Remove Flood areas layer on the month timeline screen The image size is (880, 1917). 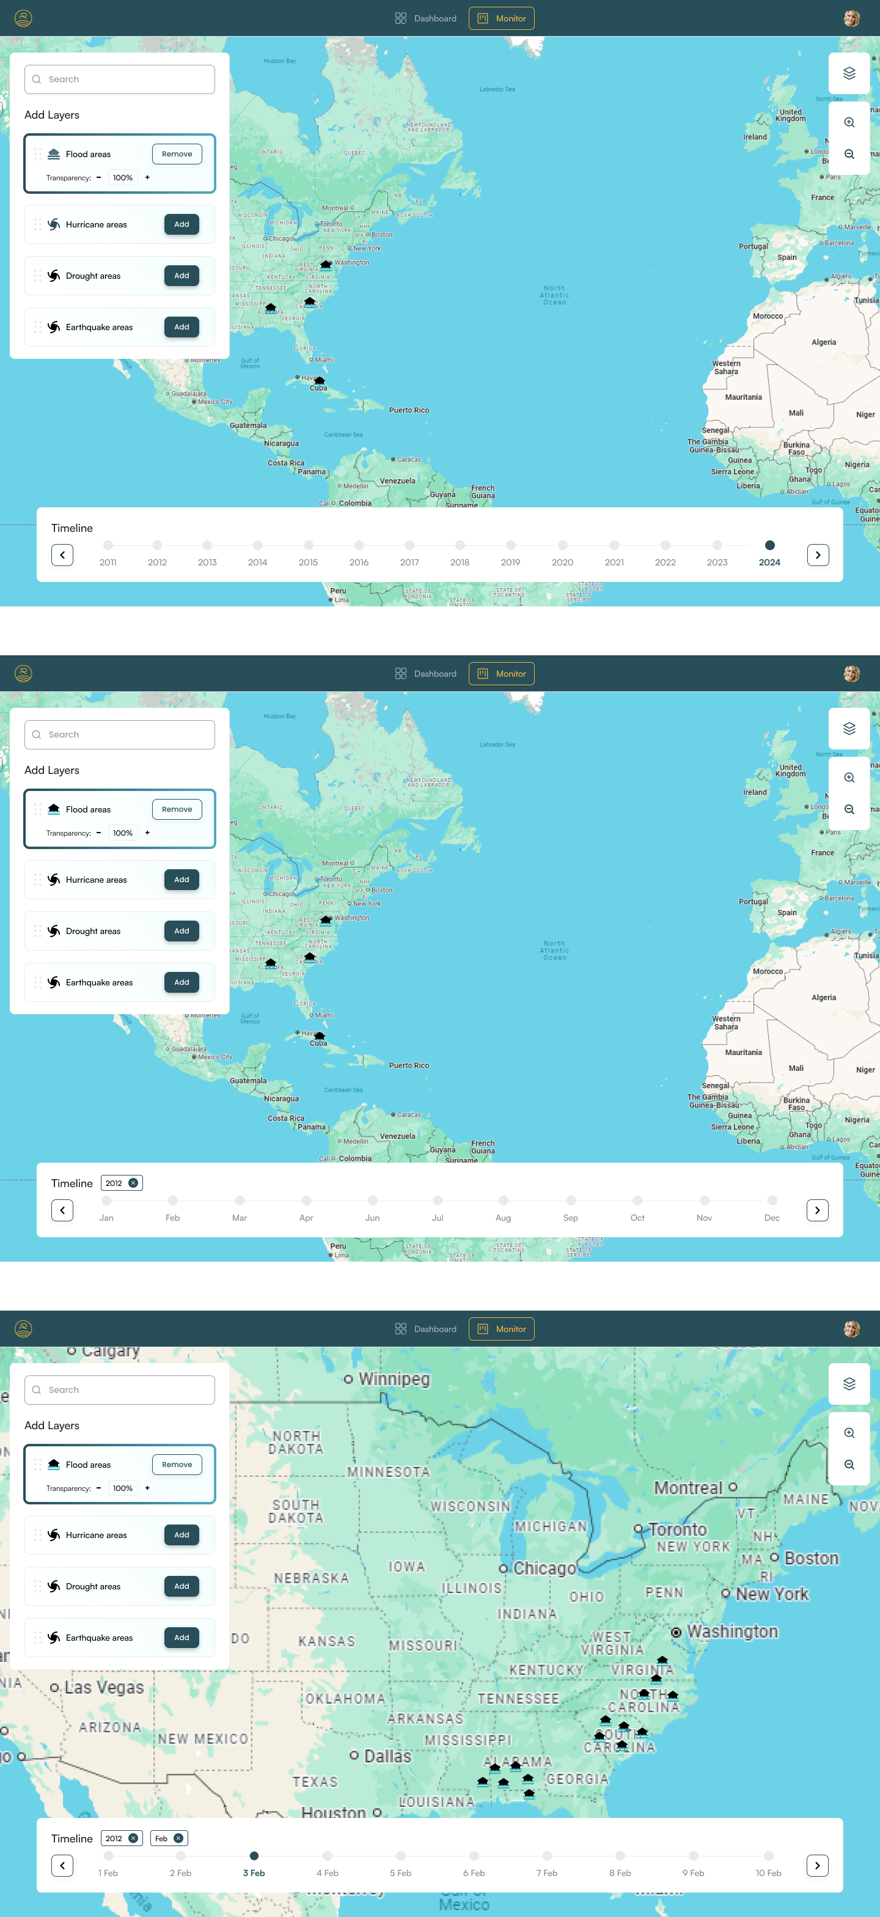[x=177, y=810]
